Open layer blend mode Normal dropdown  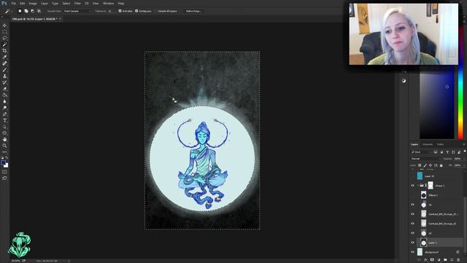click(425, 159)
